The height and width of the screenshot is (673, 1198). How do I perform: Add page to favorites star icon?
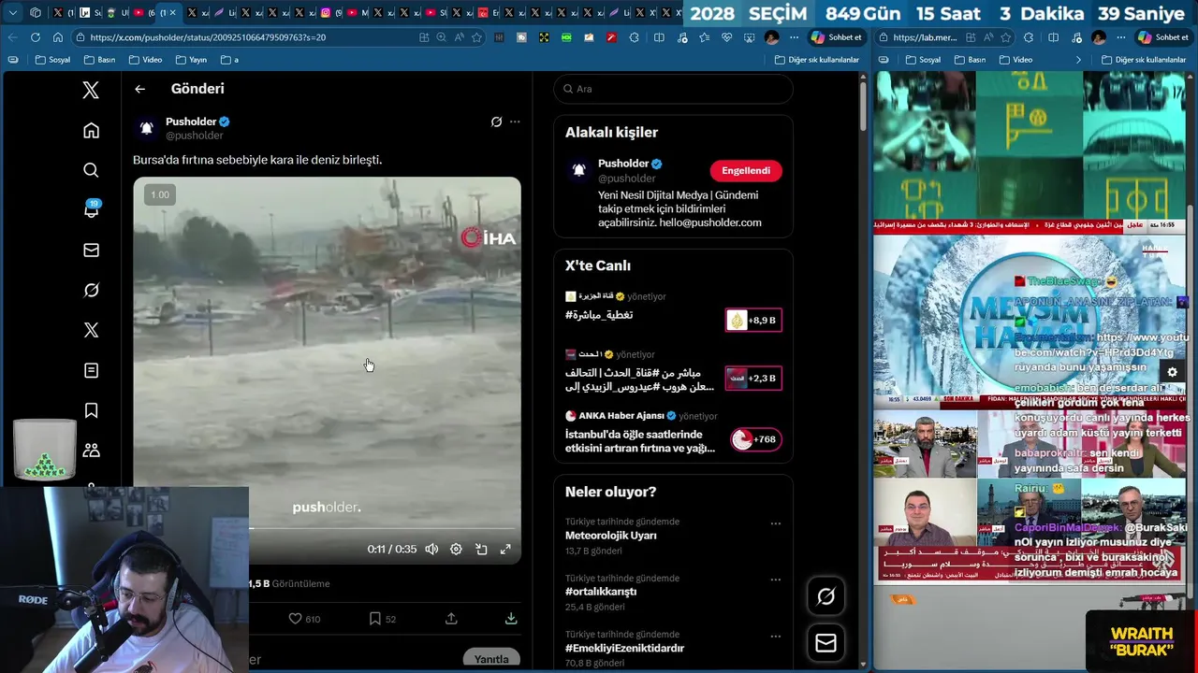(477, 37)
